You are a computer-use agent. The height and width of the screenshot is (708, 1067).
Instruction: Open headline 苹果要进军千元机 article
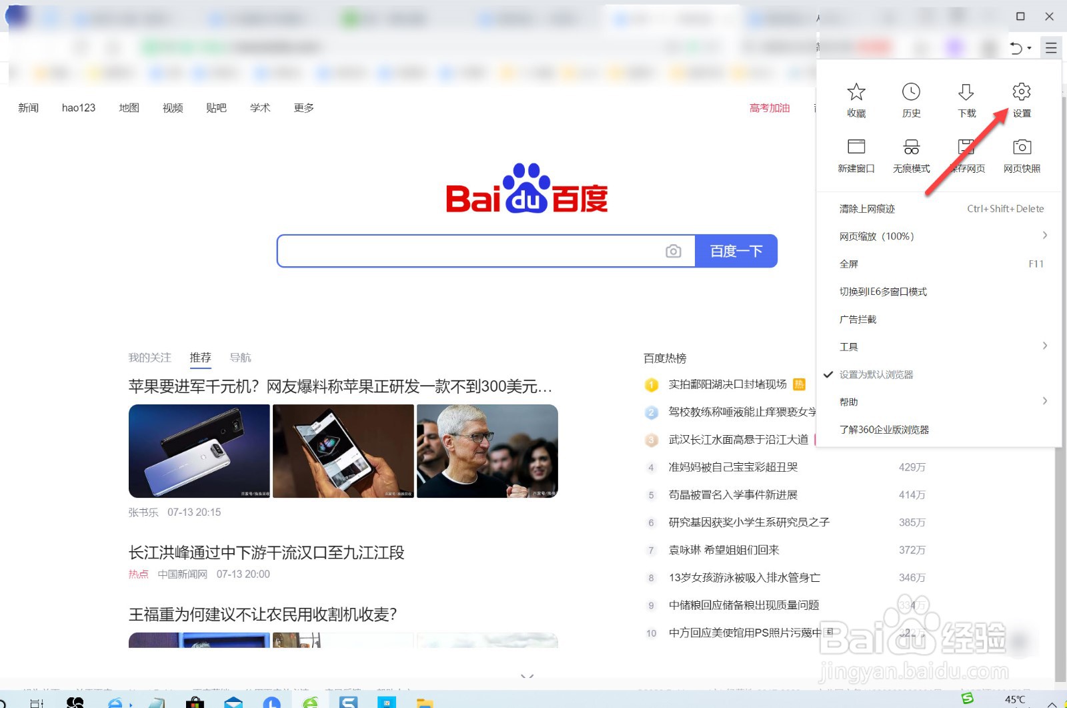(x=340, y=386)
